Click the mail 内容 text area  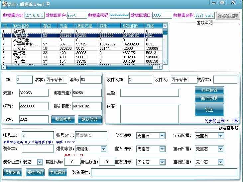click(150, 114)
